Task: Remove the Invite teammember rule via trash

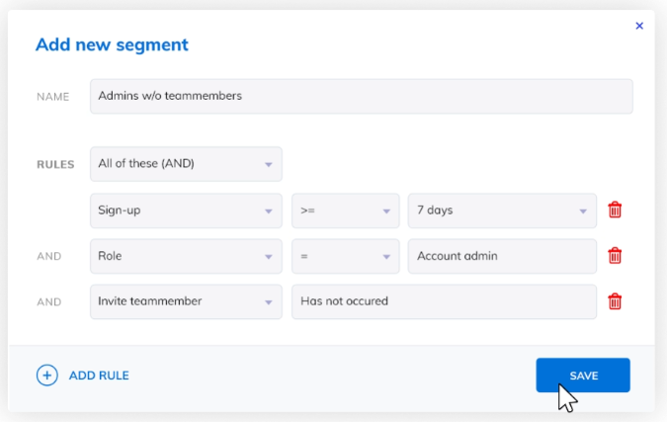Action: point(615,301)
